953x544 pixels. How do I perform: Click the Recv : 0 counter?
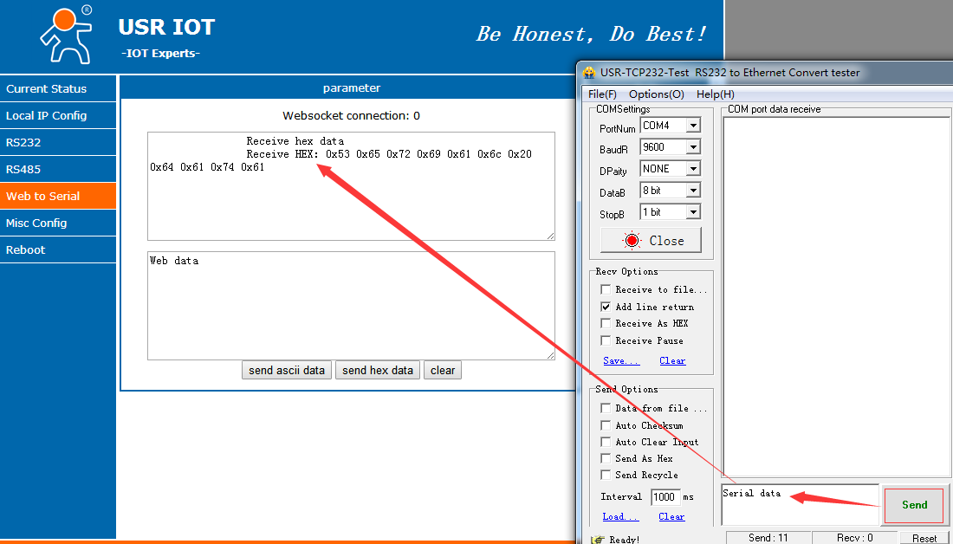(x=854, y=538)
